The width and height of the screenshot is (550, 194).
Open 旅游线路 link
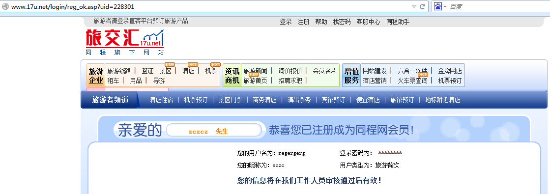pyautogui.click(x=119, y=71)
